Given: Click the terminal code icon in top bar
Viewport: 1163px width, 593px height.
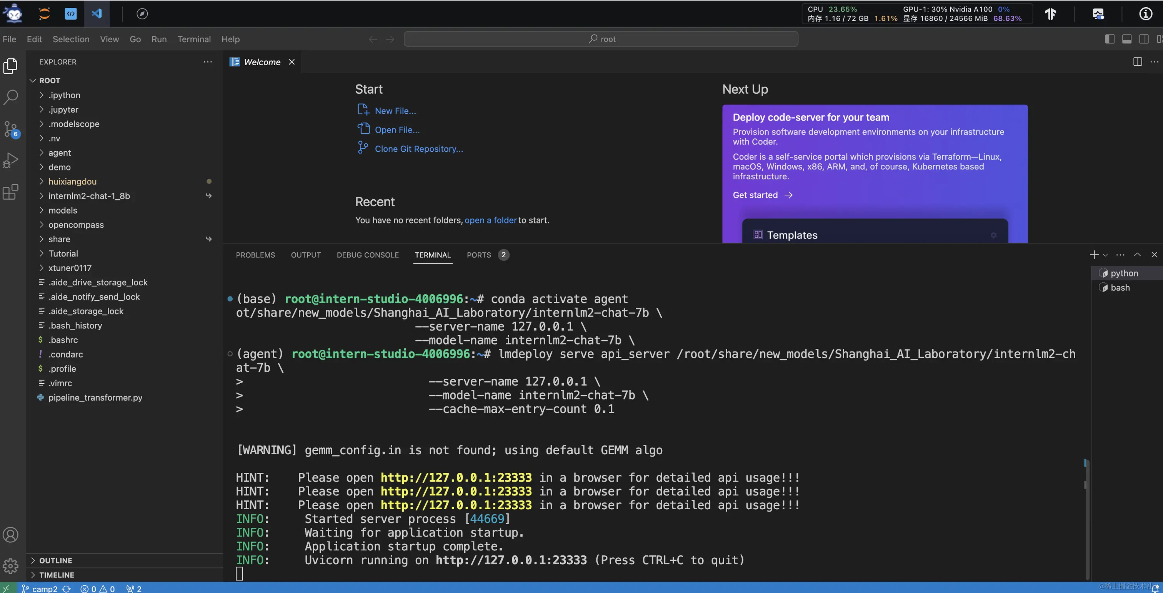Looking at the screenshot, I should coord(70,13).
